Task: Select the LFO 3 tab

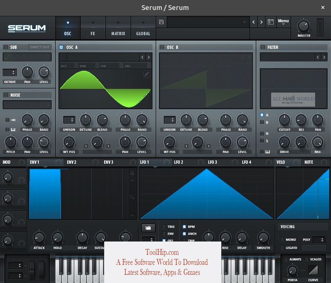Action: 223,162
